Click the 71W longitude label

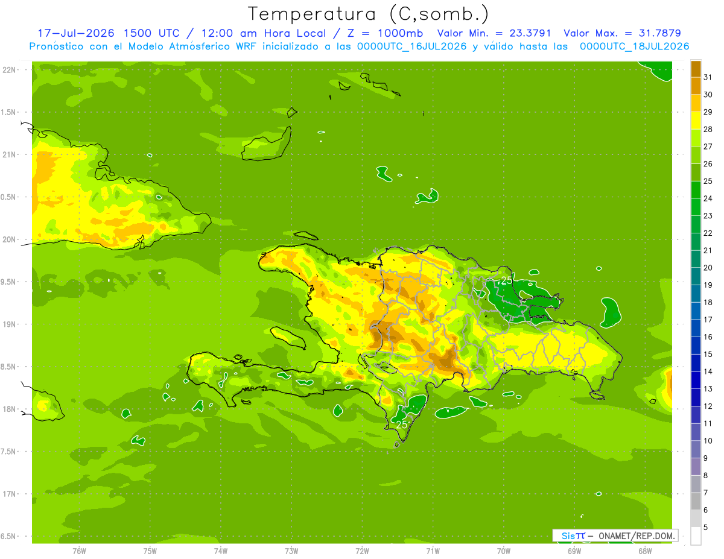433,551
